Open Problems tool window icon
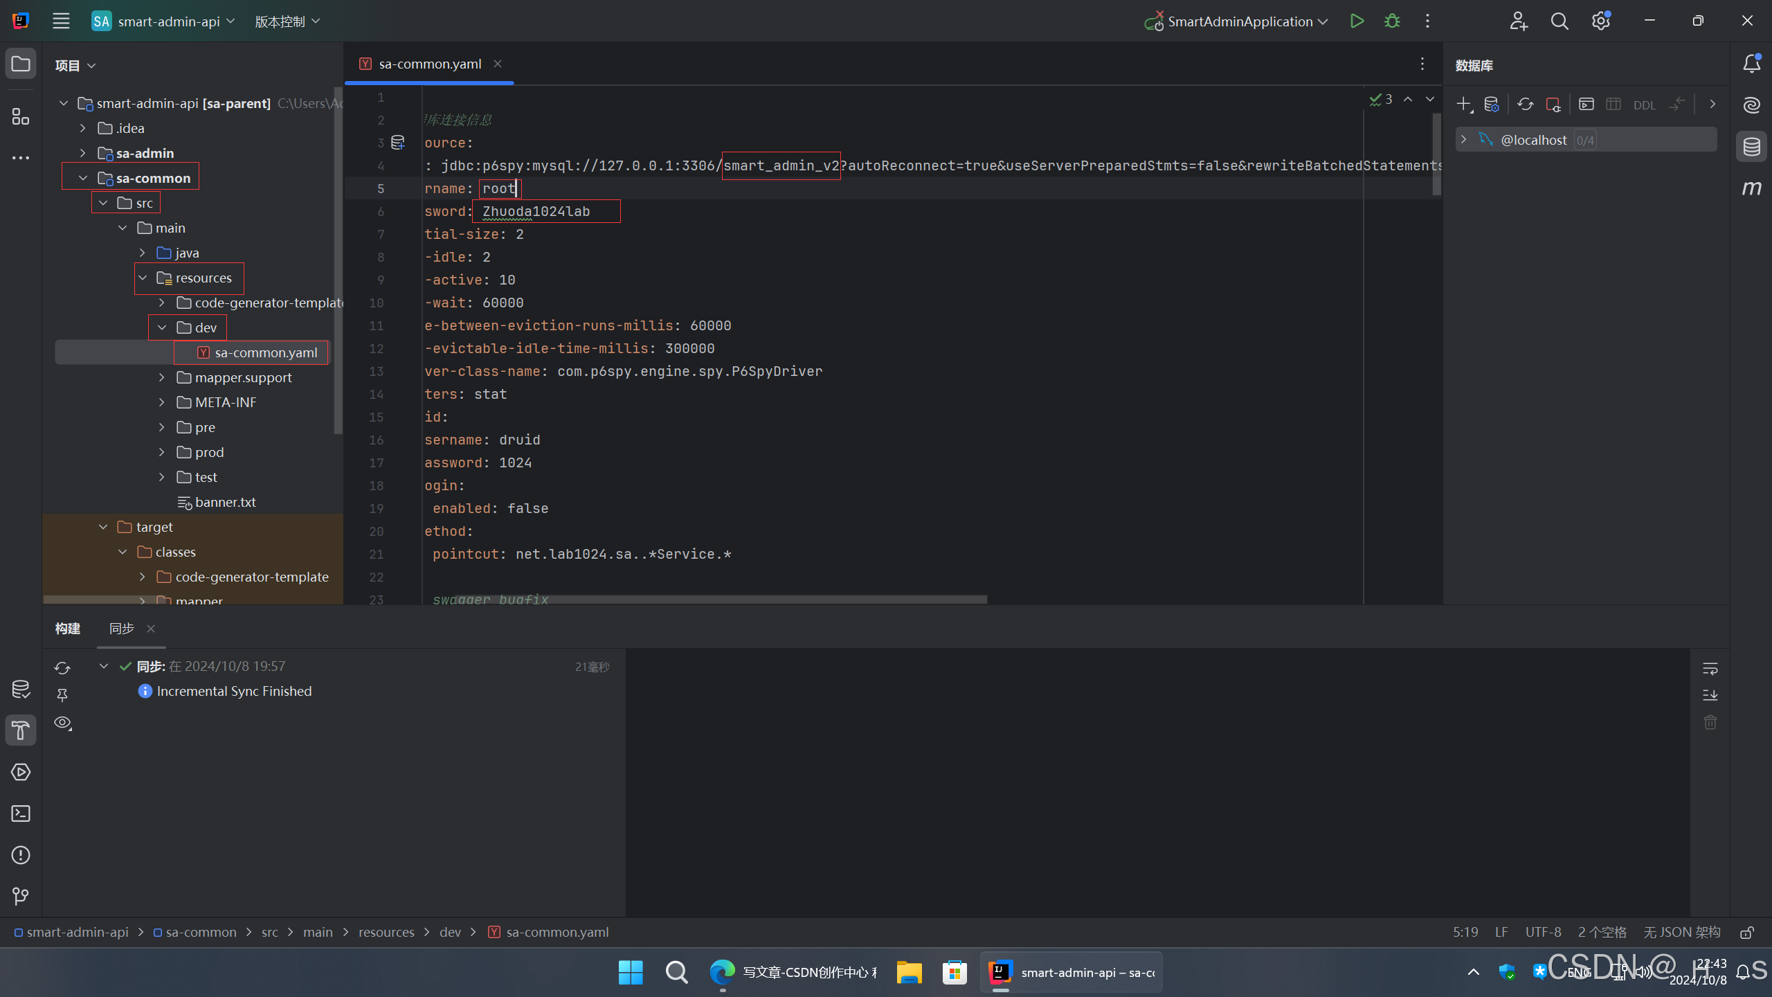 point(21,855)
